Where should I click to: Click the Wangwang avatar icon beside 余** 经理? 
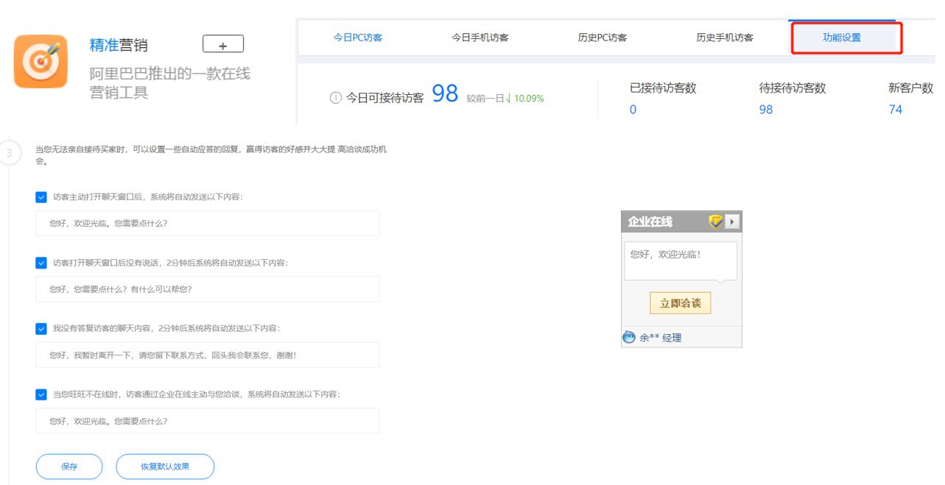click(629, 337)
